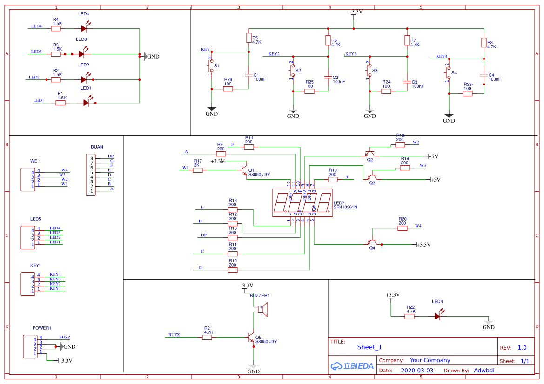Select capacitor C4 symbol

[484, 75]
